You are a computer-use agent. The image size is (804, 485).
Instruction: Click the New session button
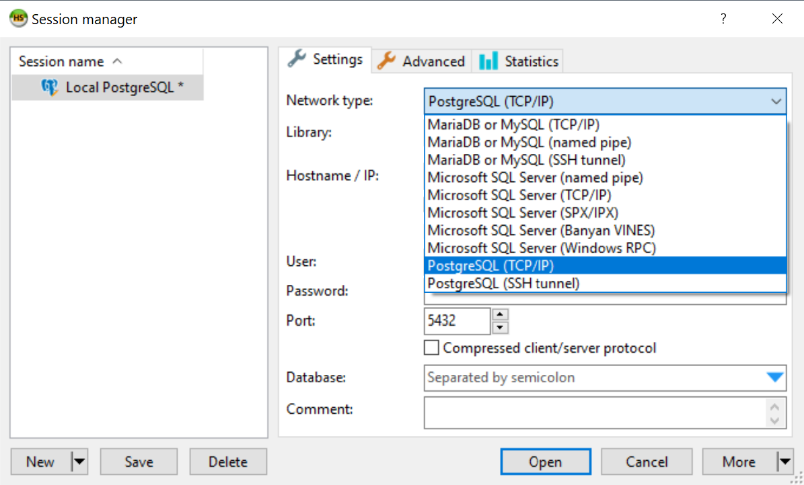point(40,462)
